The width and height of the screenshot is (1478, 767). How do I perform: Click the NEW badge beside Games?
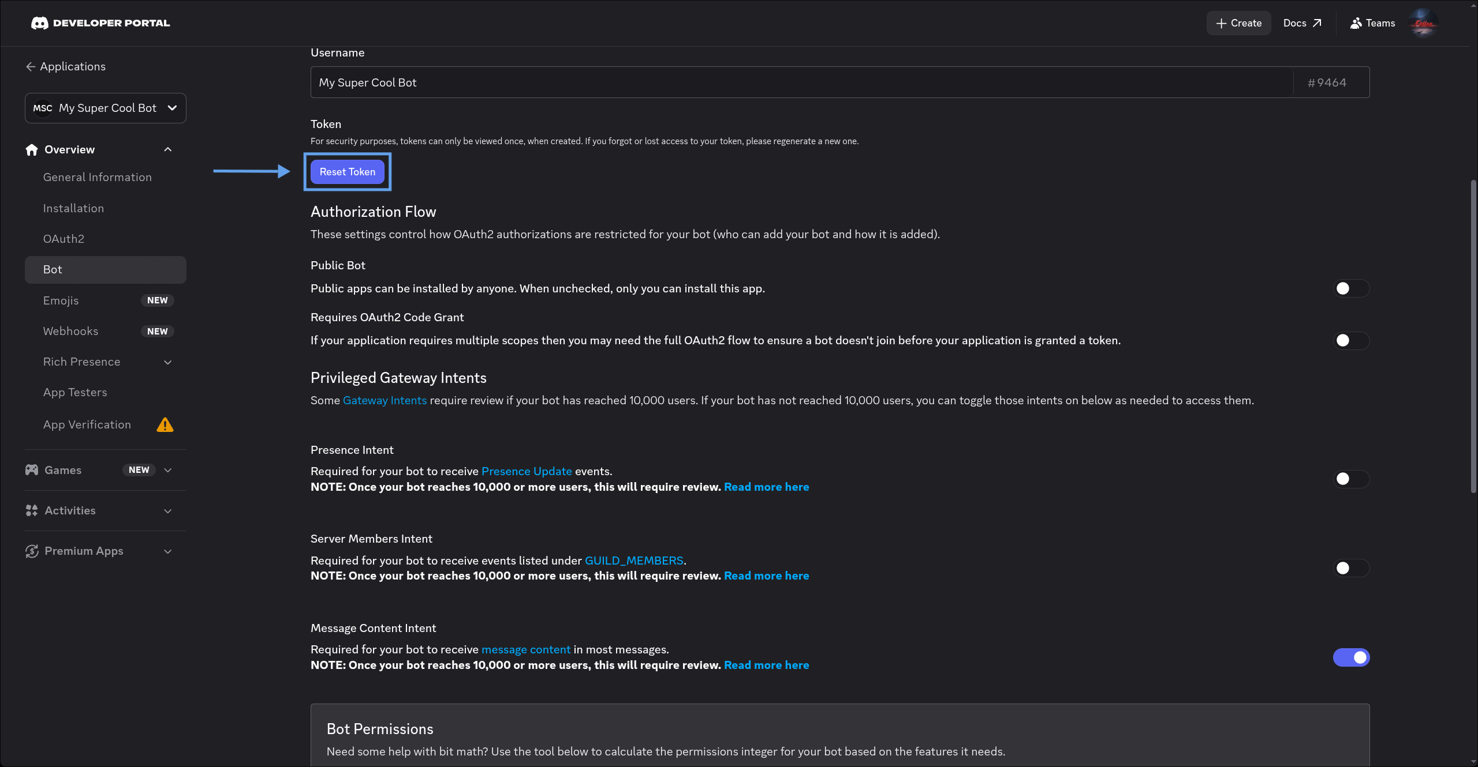click(x=139, y=470)
